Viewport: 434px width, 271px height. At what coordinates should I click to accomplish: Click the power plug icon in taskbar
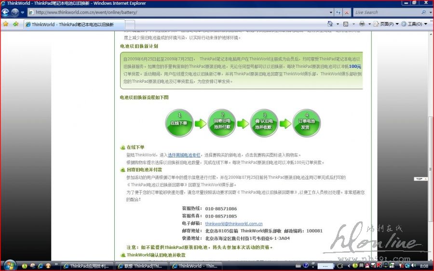click(340, 266)
